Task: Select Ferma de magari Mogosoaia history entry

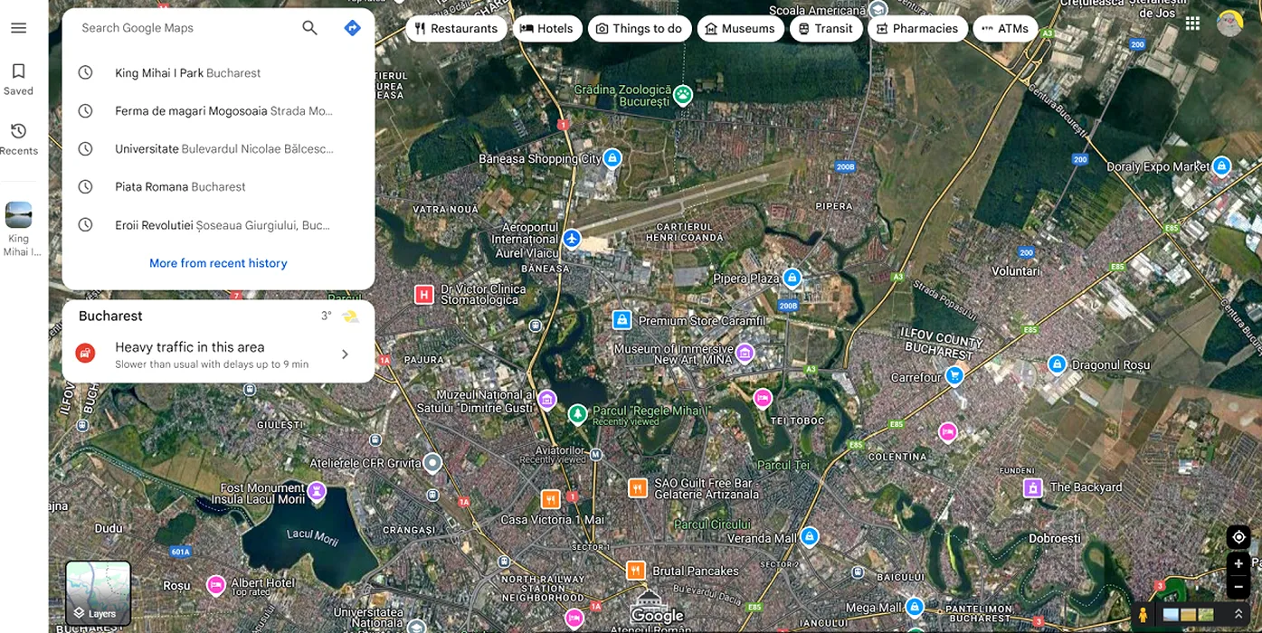Action: click(x=218, y=111)
